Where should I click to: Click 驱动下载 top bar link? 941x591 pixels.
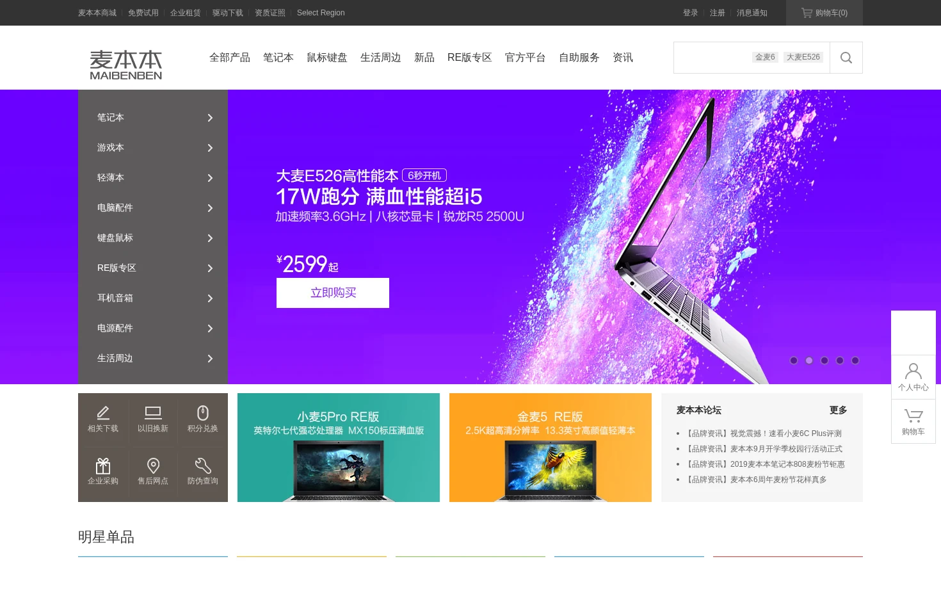pyautogui.click(x=228, y=13)
